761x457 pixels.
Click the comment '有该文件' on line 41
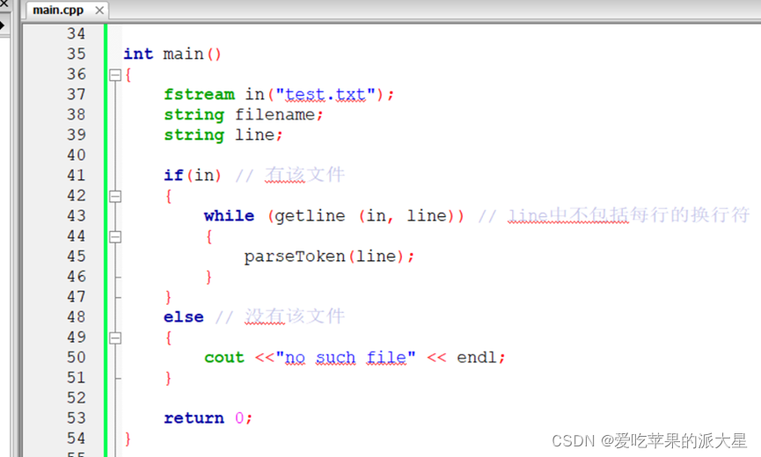304,175
